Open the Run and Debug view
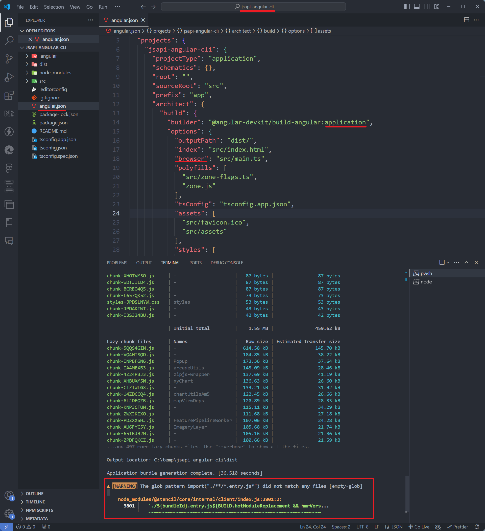The image size is (485, 531). [x=9, y=77]
